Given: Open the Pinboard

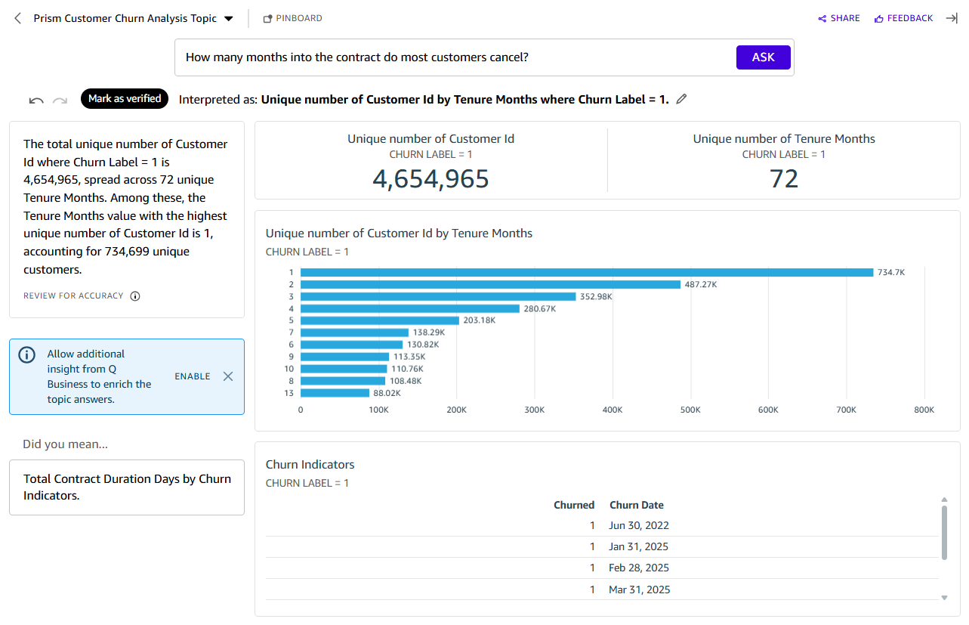Looking at the screenshot, I should (292, 18).
